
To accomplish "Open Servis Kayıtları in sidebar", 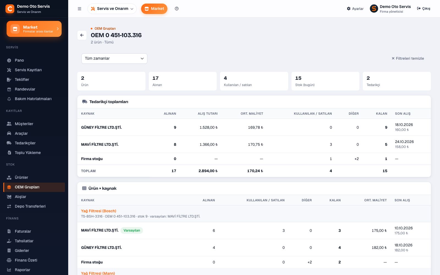I will pyautogui.click(x=34, y=70).
